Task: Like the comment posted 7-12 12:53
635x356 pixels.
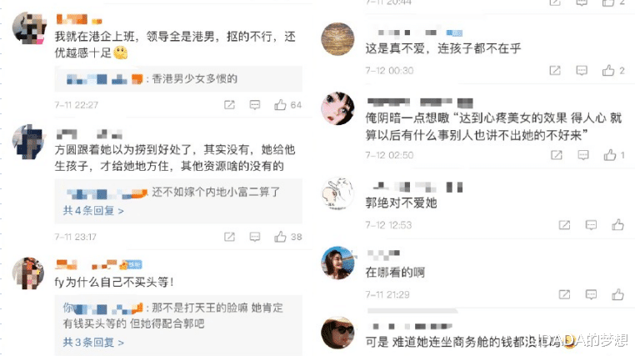Action: tap(617, 224)
